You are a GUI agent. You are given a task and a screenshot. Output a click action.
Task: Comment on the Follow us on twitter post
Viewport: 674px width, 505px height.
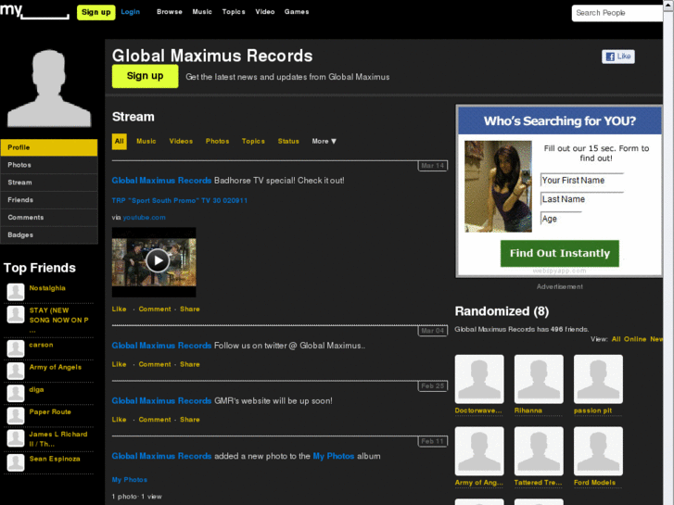point(155,364)
